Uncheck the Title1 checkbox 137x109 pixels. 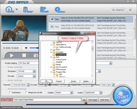(x=52, y=19)
